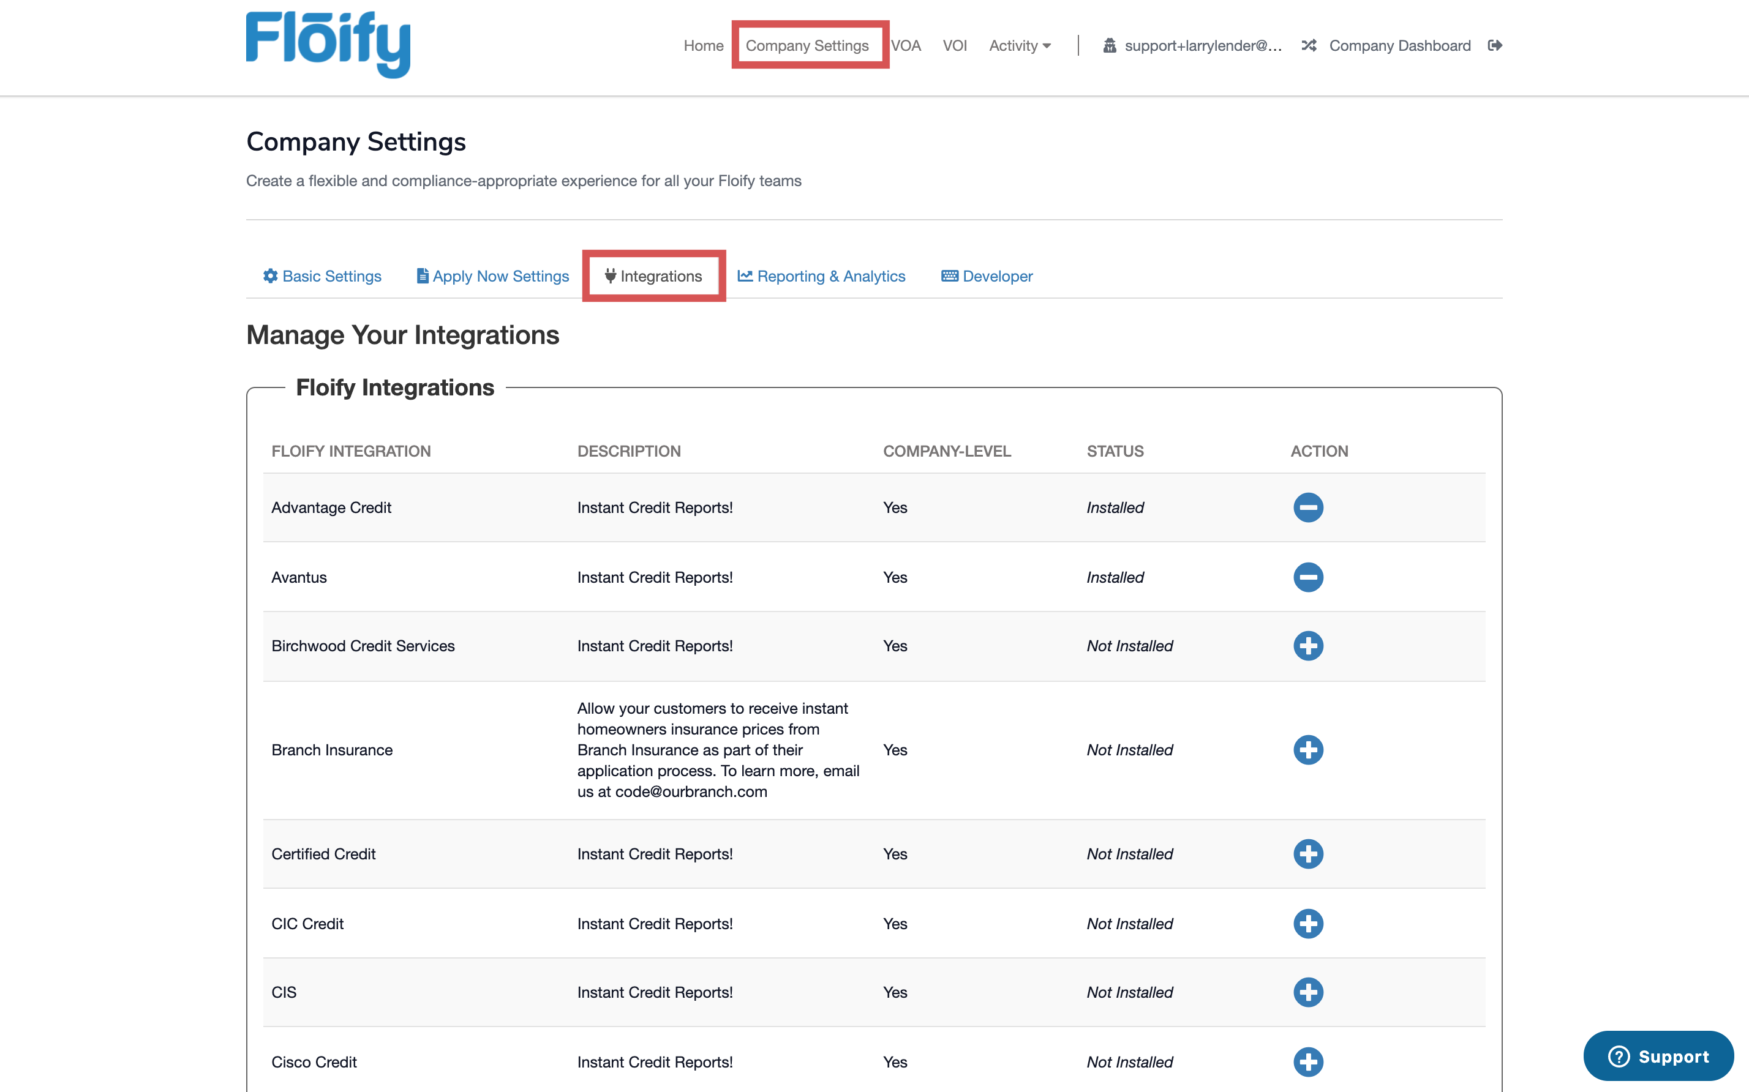Click the Branch Insurance name

coord(331,750)
